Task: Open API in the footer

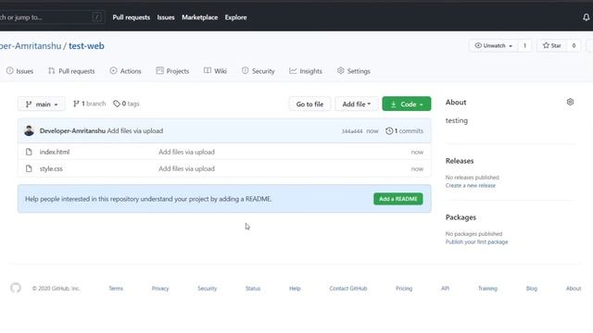Action: click(x=445, y=289)
